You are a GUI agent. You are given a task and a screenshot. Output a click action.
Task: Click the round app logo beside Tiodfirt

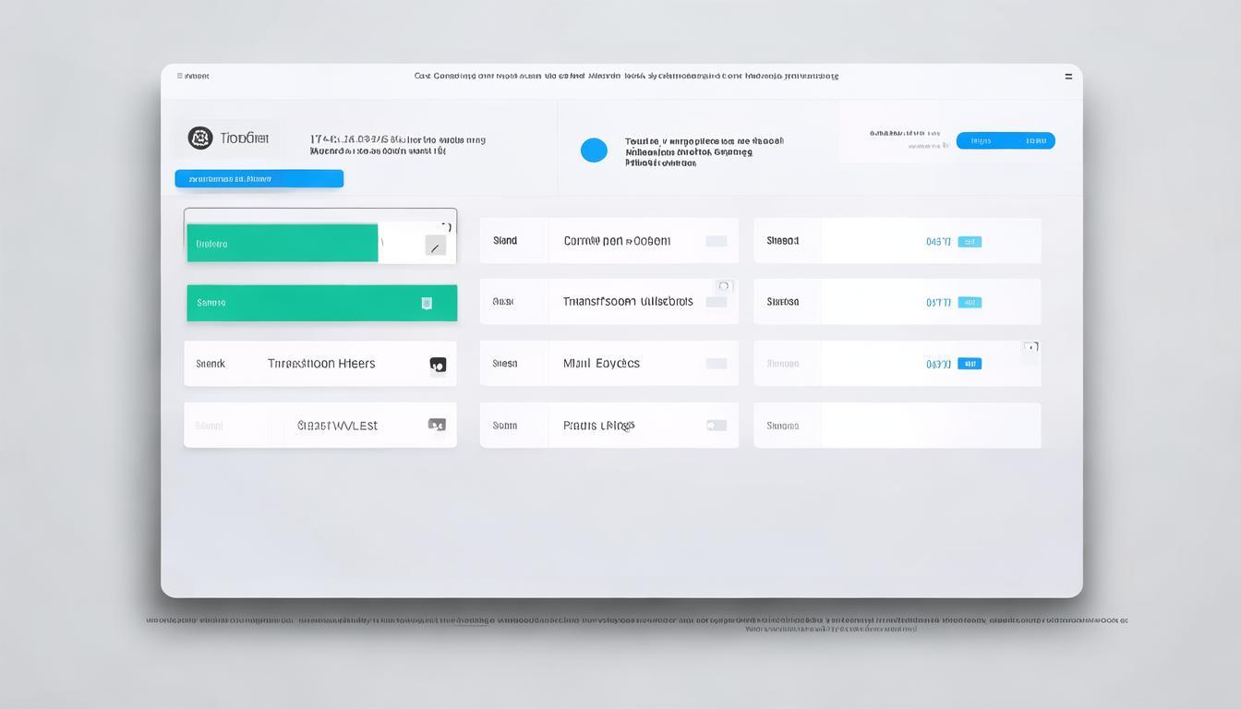(200, 138)
